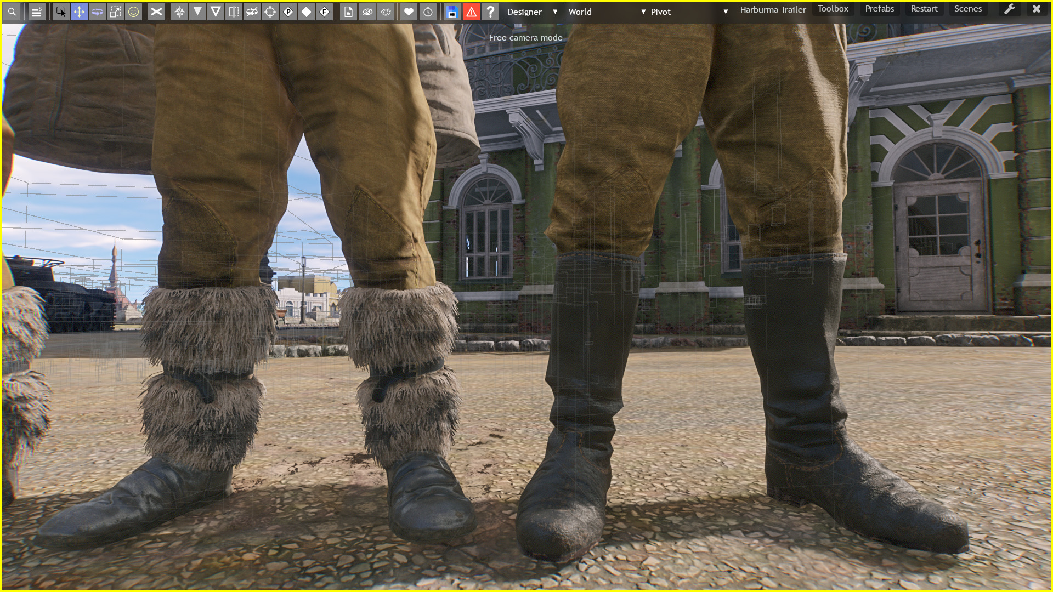Toggle the heart icon
Screen dimensions: 1053x592
(409, 12)
